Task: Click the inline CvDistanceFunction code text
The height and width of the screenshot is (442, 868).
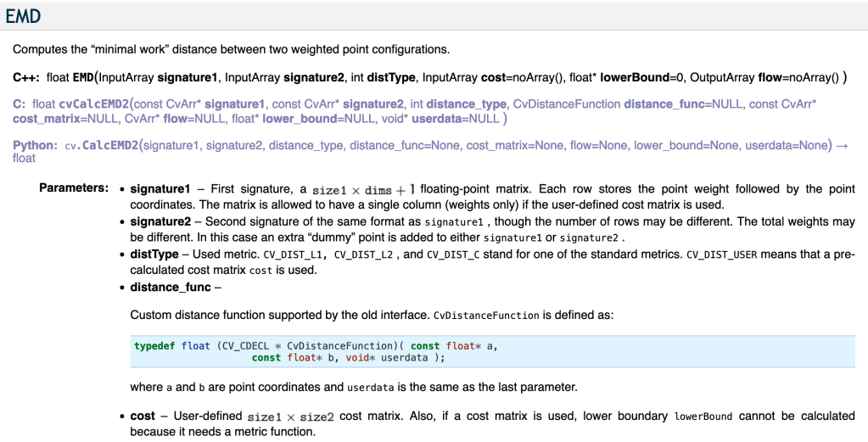Action: click(486, 316)
